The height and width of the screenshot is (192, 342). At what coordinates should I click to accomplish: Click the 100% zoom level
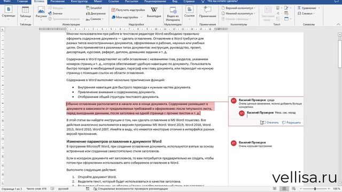(336, 189)
